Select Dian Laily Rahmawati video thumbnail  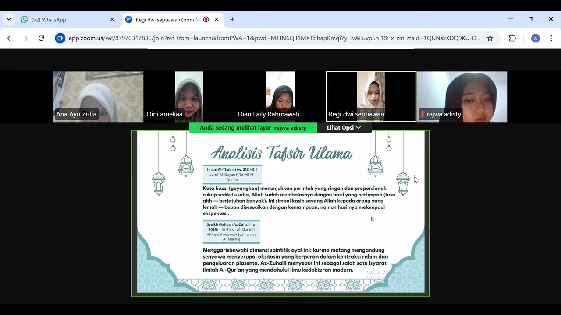coord(280,97)
